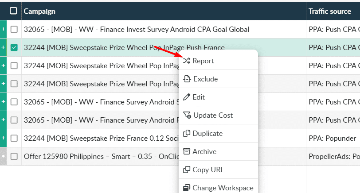Choose Update Cost in the context menu

click(x=213, y=116)
